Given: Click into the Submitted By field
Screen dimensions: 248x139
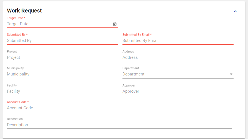Looking at the screenshot, I should pyautogui.click(x=62, y=41).
